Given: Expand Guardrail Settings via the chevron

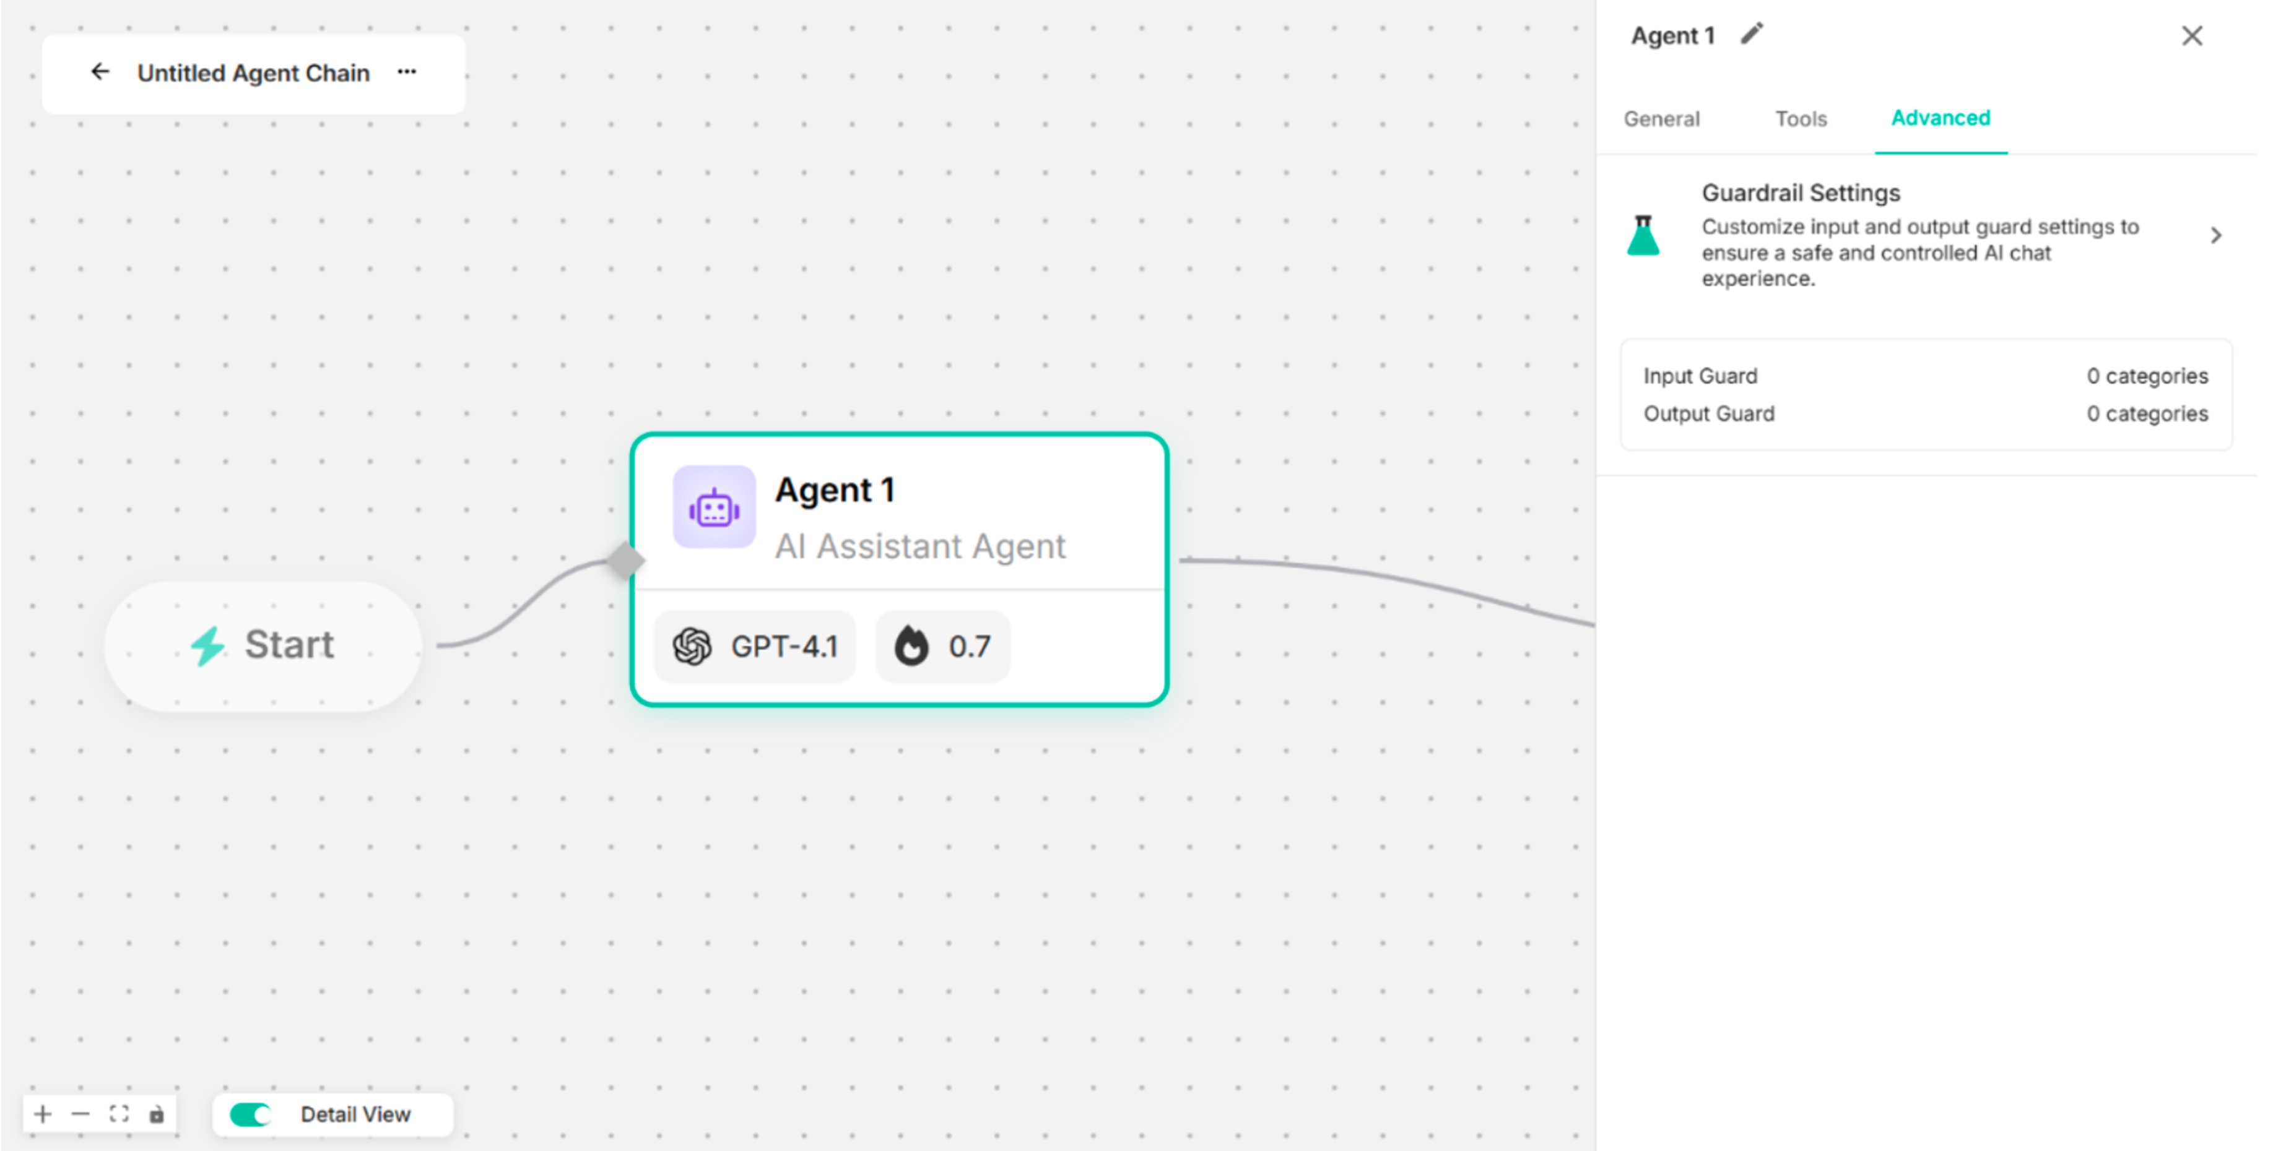Looking at the screenshot, I should (2216, 236).
